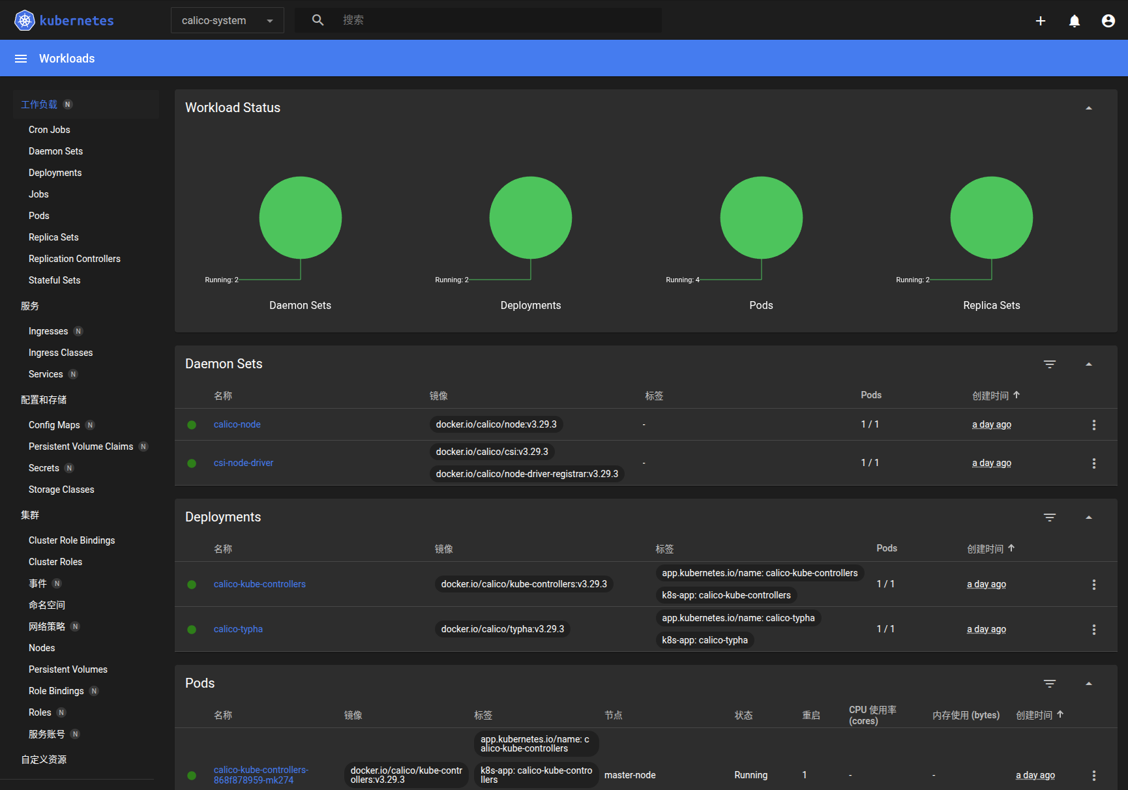Image resolution: width=1128 pixels, height=790 pixels.
Task: Open Cluster Roles in sidebar
Action: (x=55, y=562)
